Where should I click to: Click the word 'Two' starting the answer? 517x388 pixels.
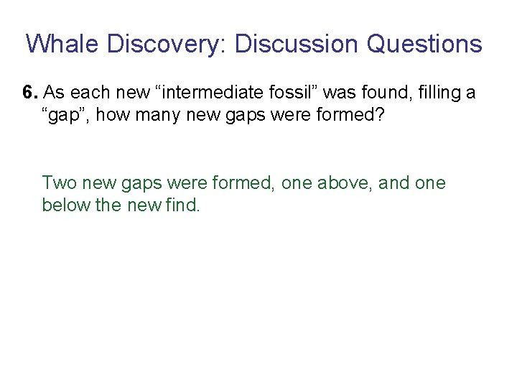pyautogui.click(x=58, y=183)
